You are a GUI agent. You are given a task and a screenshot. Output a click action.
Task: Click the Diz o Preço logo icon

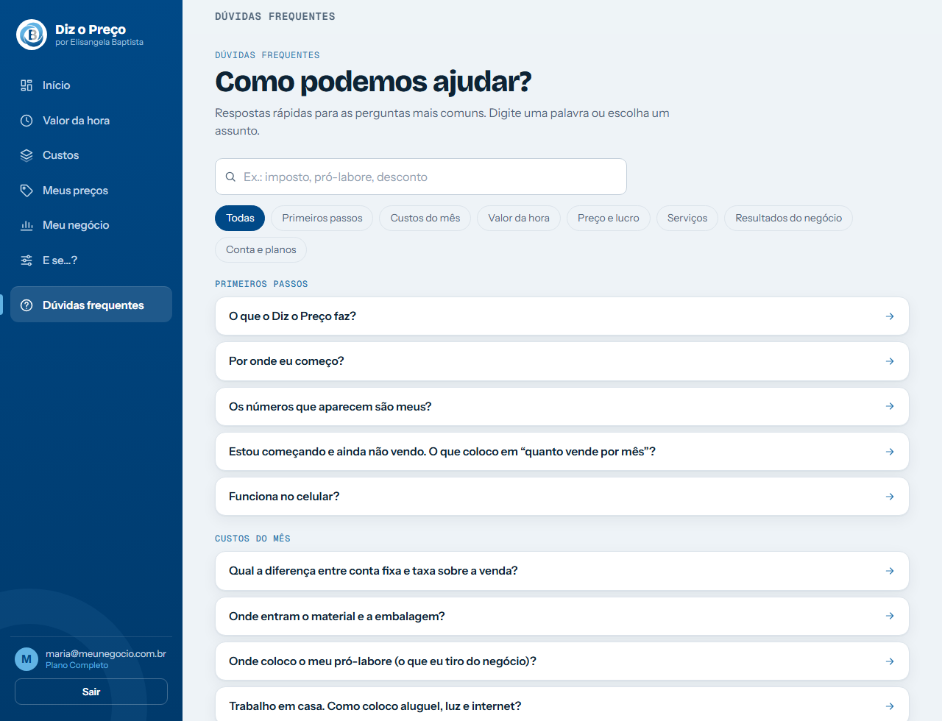tap(32, 35)
